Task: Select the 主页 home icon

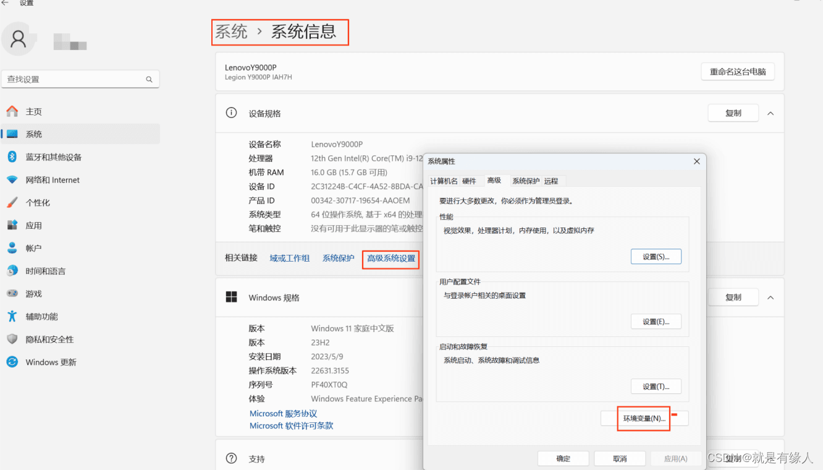Action: coord(12,111)
